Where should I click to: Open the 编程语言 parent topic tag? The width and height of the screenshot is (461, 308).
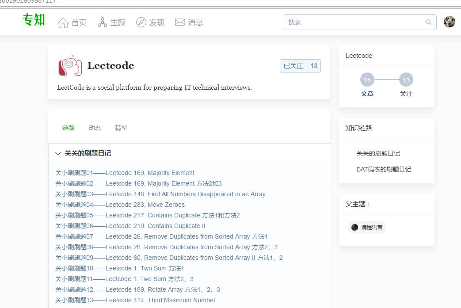(x=366, y=227)
